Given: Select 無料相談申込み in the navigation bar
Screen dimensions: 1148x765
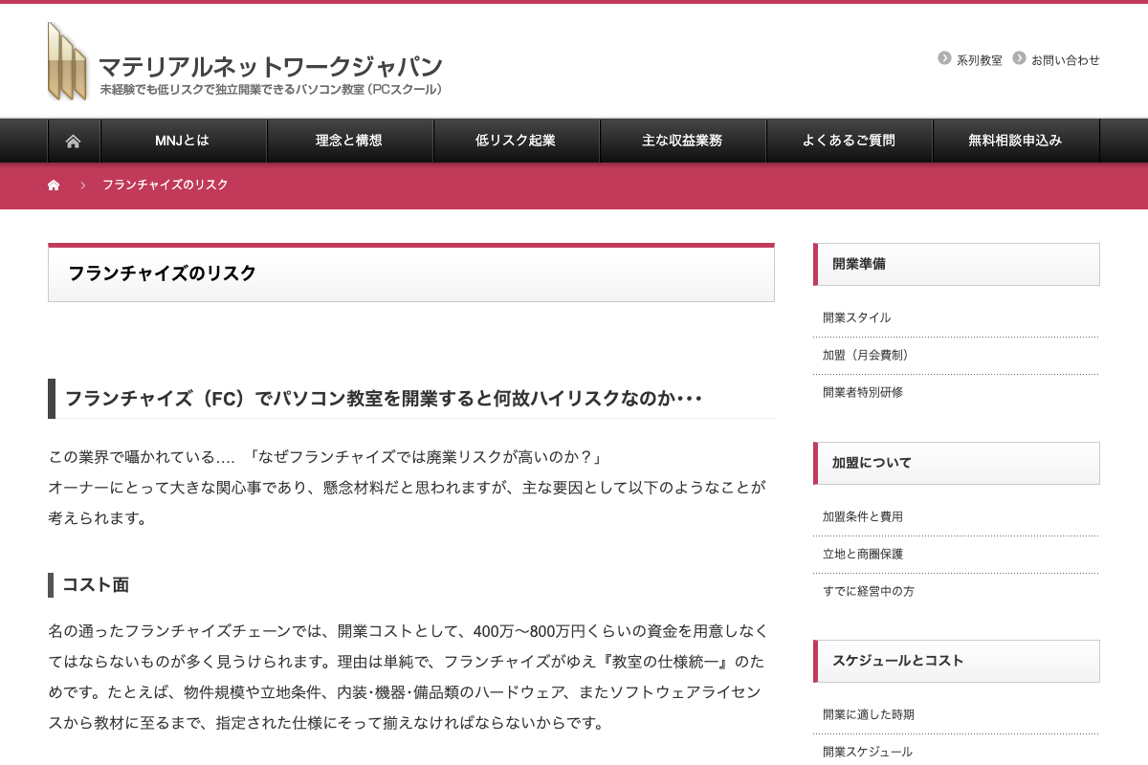Looking at the screenshot, I should tap(1015, 141).
